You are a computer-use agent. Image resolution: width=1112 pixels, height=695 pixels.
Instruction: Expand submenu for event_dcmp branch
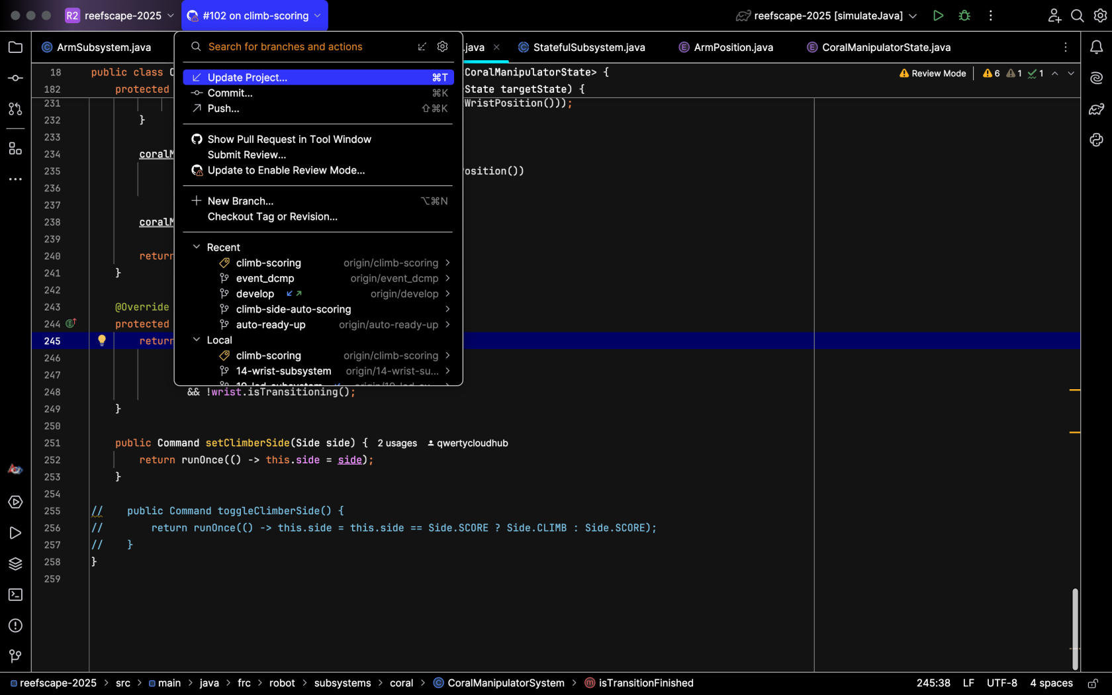447,278
